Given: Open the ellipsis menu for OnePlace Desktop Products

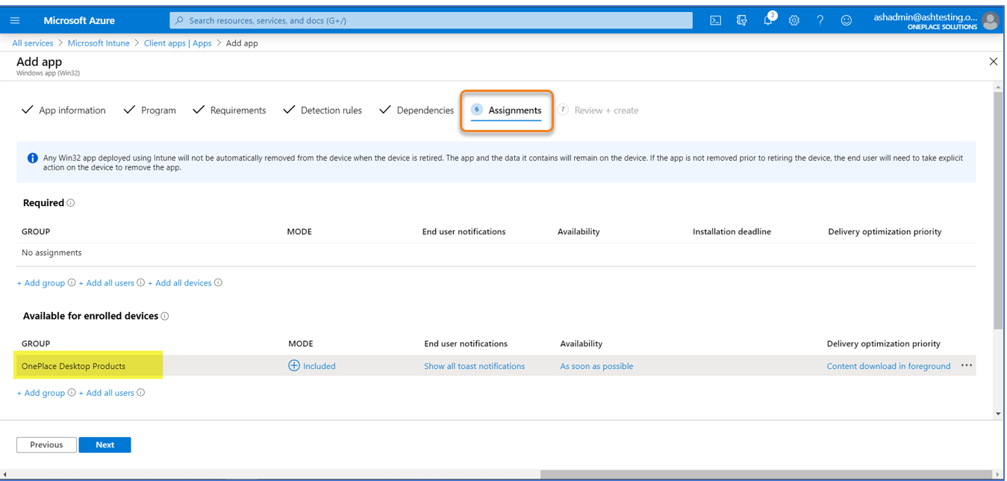Looking at the screenshot, I should pyautogui.click(x=967, y=366).
